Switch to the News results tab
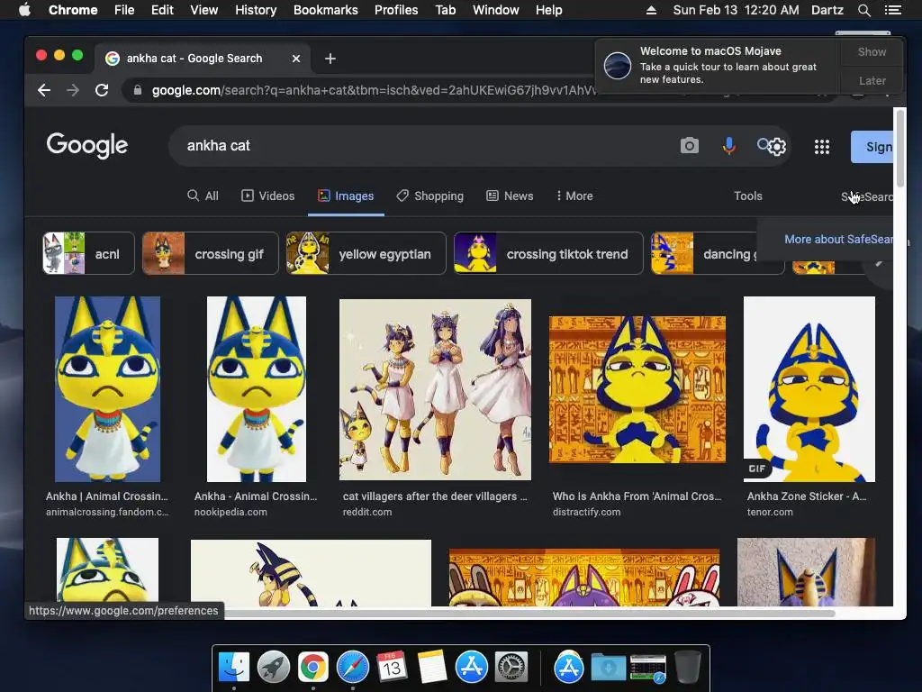 coord(510,196)
